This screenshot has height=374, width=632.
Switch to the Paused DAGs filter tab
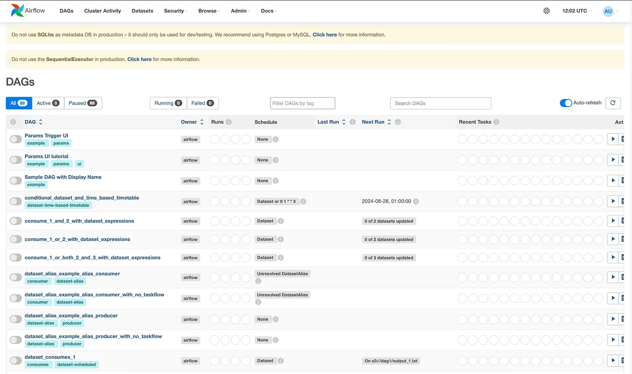[x=83, y=103]
